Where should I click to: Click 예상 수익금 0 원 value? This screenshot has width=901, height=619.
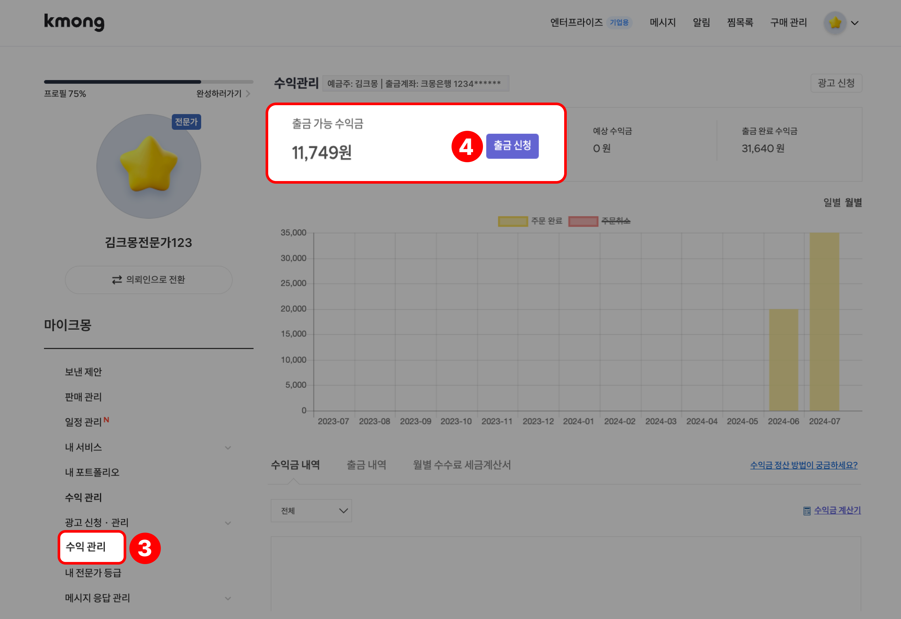point(602,148)
